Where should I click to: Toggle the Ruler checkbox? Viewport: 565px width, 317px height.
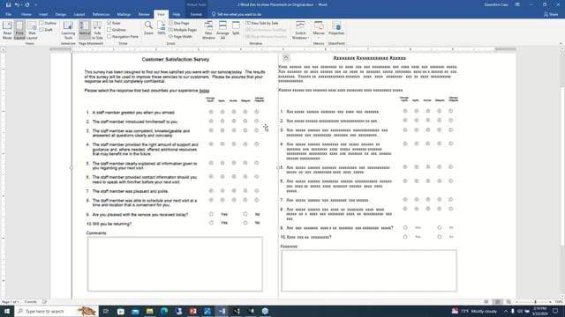109,23
